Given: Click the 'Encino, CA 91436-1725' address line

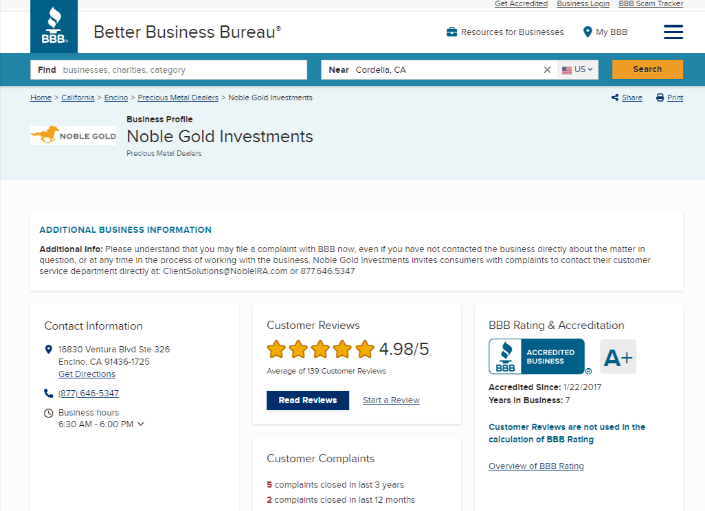Looking at the screenshot, I should coord(104,362).
